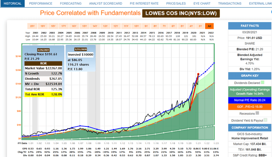Toggle the Dividends Declared light green swatch

click(x=263, y=82)
